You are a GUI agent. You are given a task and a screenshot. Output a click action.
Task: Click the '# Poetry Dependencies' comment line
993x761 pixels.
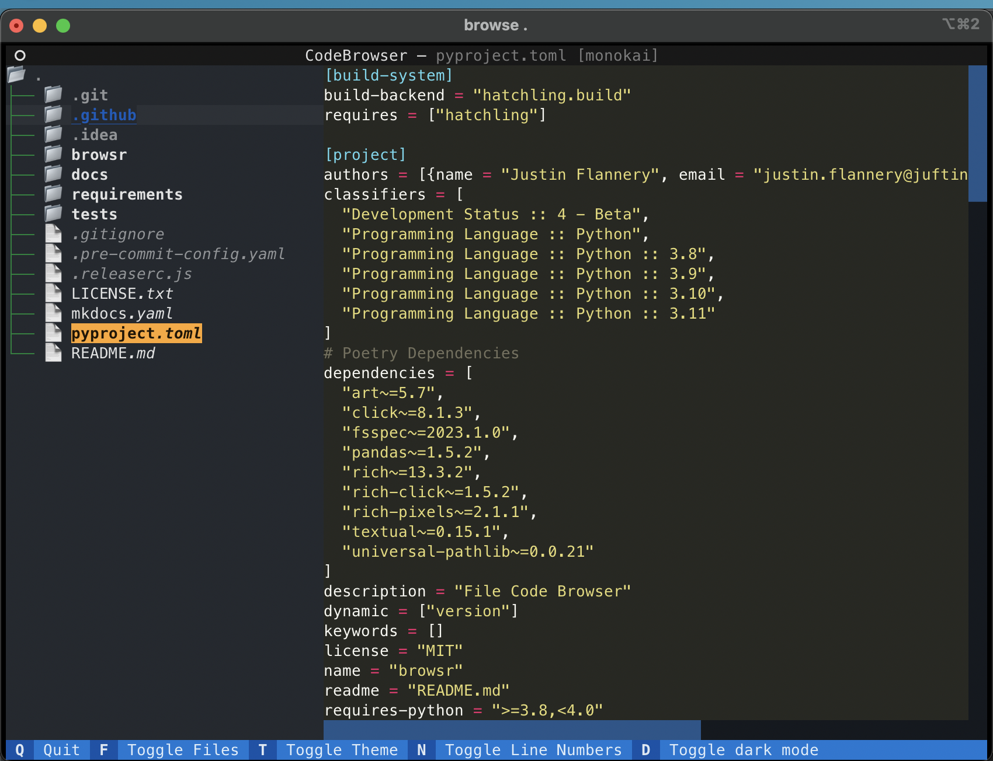[x=422, y=353]
